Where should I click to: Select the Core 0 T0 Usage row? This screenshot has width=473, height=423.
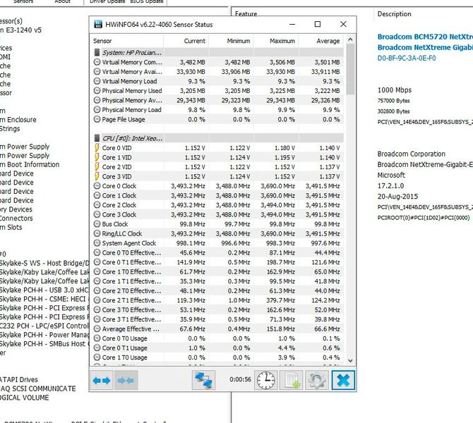click(x=218, y=338)
